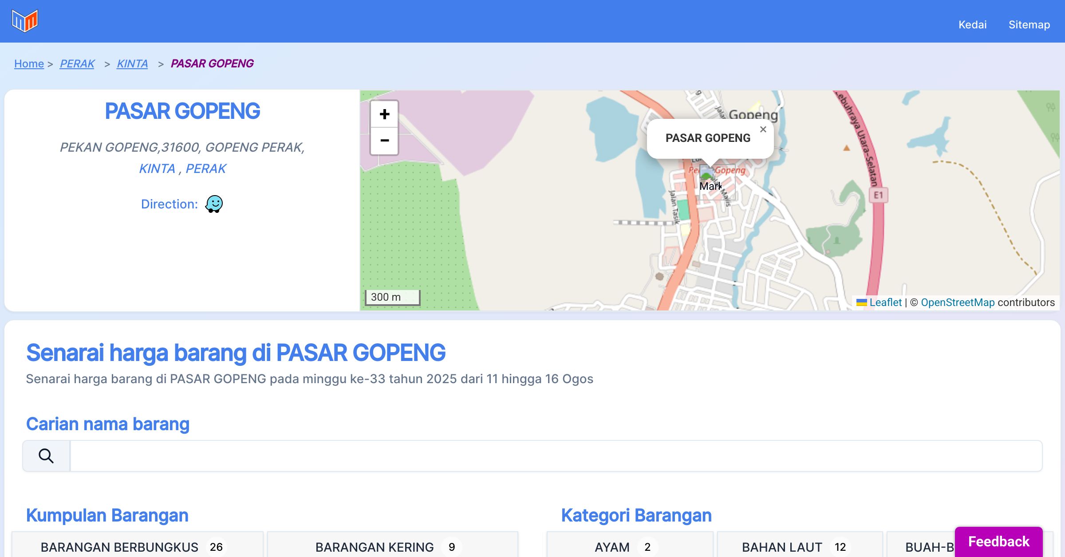Image resolution: width=1065 pixels, height=557 pixels.
Task: Open the Kedai menu item
Action: pyautogui.click(x=972, y=24)
